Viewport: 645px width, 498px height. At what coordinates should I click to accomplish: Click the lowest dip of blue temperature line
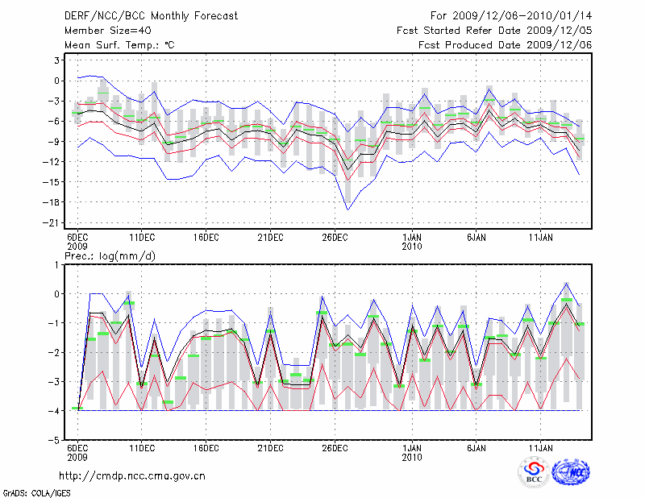tap(348, 210)
